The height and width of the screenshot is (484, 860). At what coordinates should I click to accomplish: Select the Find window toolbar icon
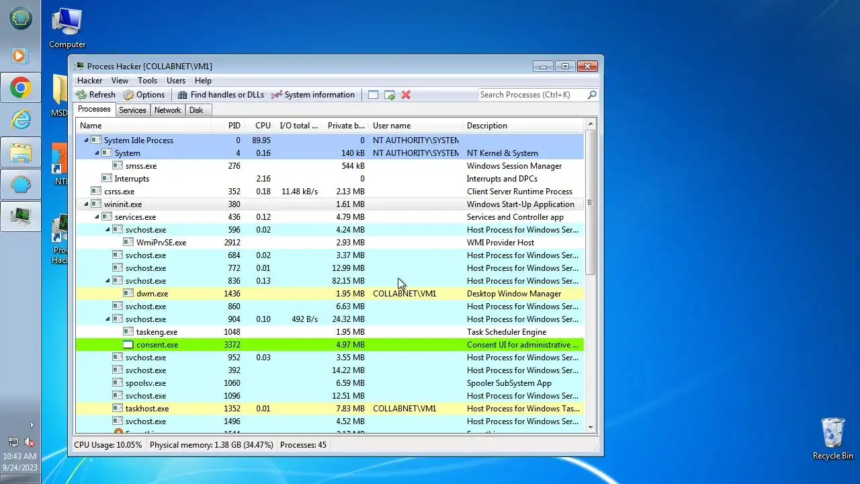click(374, 95)
